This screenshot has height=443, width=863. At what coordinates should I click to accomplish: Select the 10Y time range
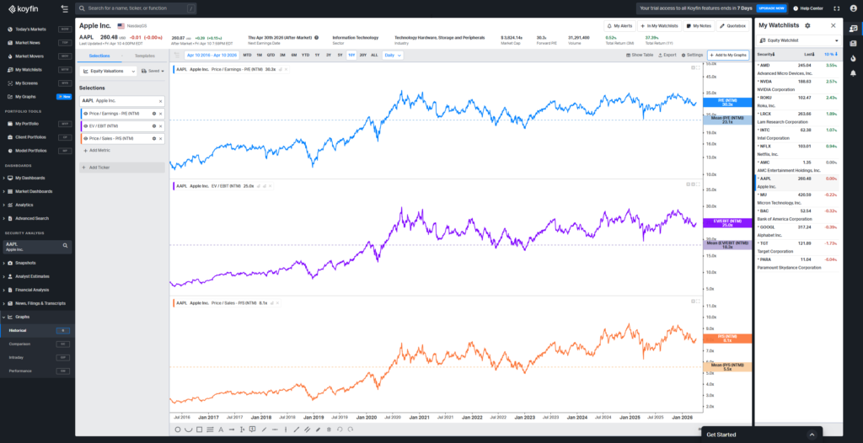tap(351, 55)
